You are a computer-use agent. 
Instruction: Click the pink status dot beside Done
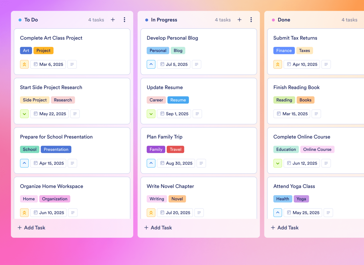pos(273,20)
